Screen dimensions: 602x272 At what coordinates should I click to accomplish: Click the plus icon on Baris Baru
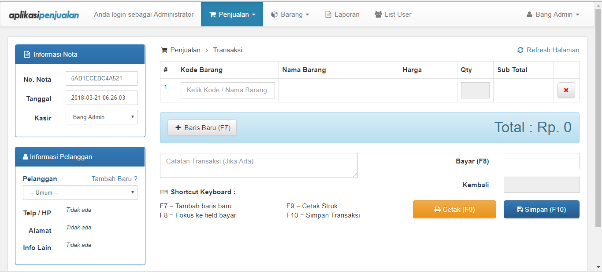coord(178,127)
